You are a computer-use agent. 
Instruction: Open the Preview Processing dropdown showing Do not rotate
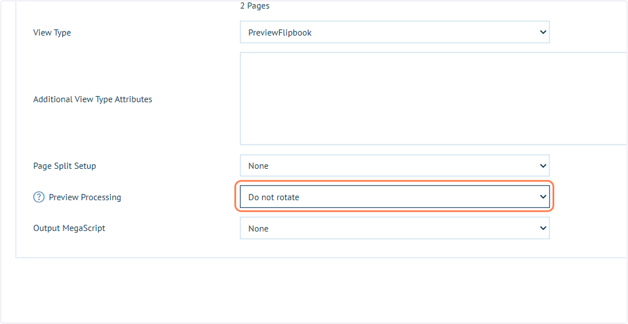[395, 197]
